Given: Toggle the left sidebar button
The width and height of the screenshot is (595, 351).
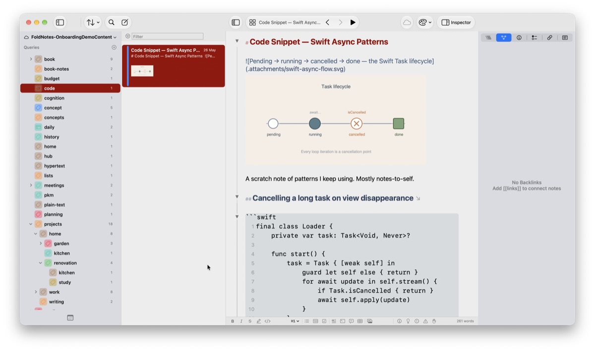Looking at the screenshot, I should [x=60, y=22].
